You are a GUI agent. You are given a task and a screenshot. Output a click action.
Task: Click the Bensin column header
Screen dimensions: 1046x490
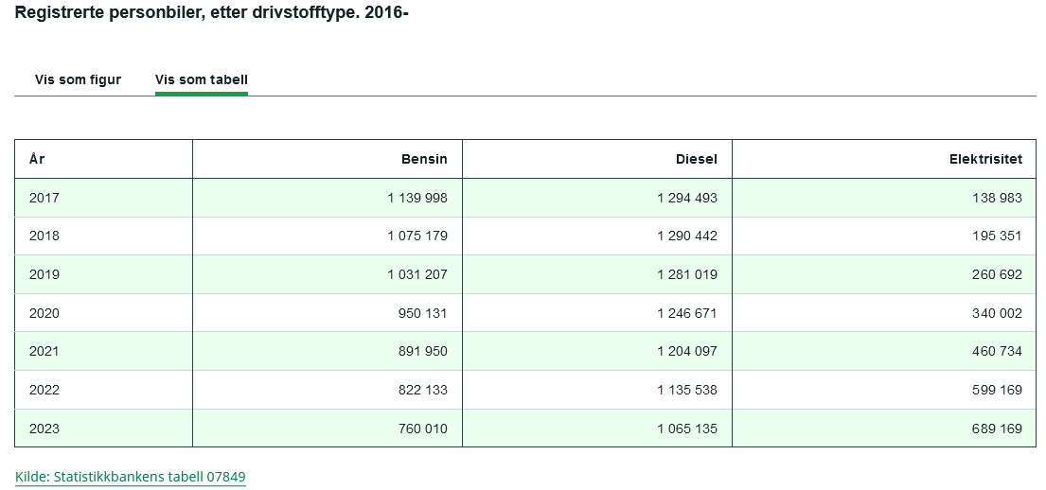pyautogui.click(x=328, y=159)
